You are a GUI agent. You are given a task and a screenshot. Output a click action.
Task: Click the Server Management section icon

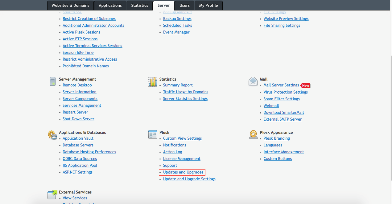coord(52,82)
